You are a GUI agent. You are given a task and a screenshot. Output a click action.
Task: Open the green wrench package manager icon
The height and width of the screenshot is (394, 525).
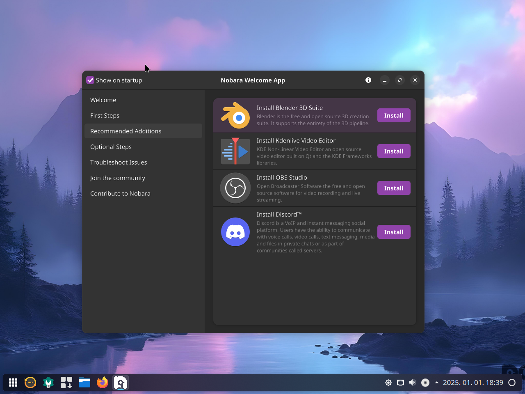pyautogui.click(x=48, y=383)
